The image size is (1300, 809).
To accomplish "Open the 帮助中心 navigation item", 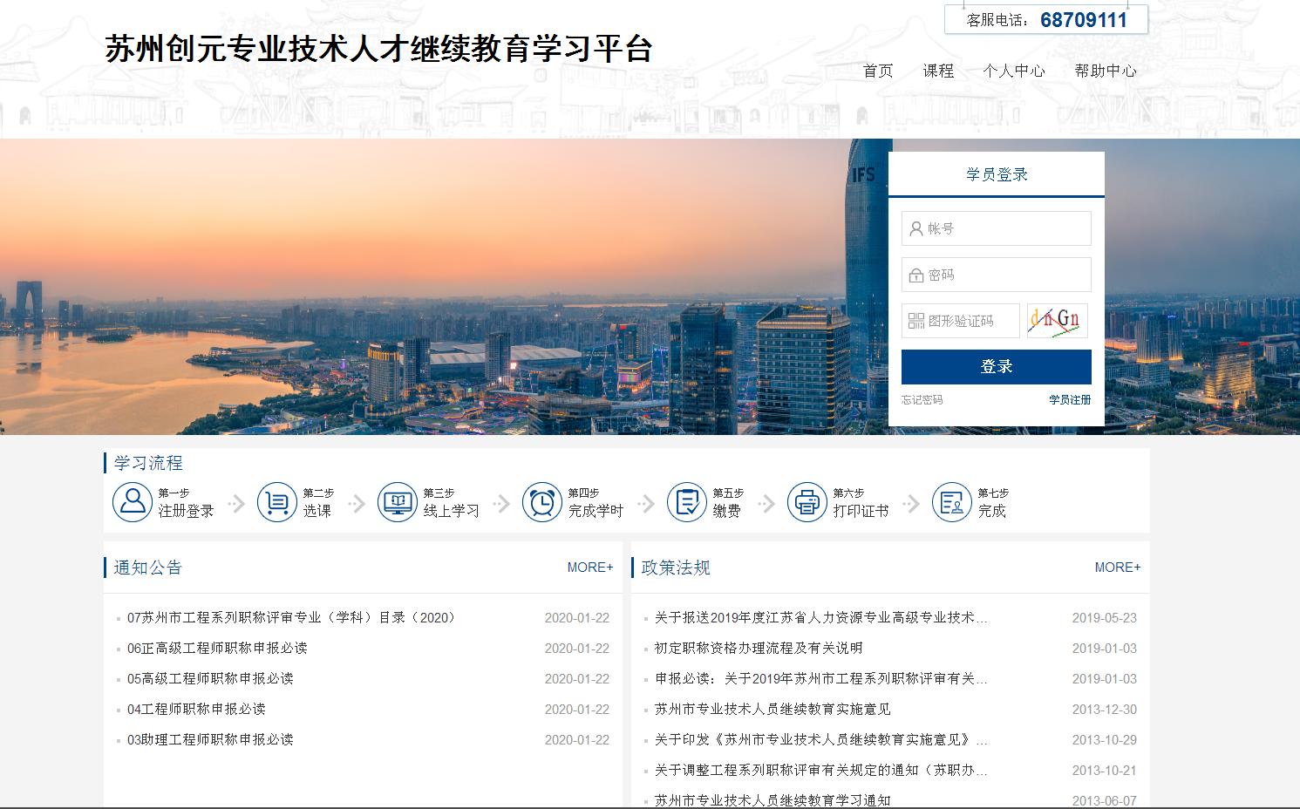I will pyautogui.click(x=1106, y=71).
